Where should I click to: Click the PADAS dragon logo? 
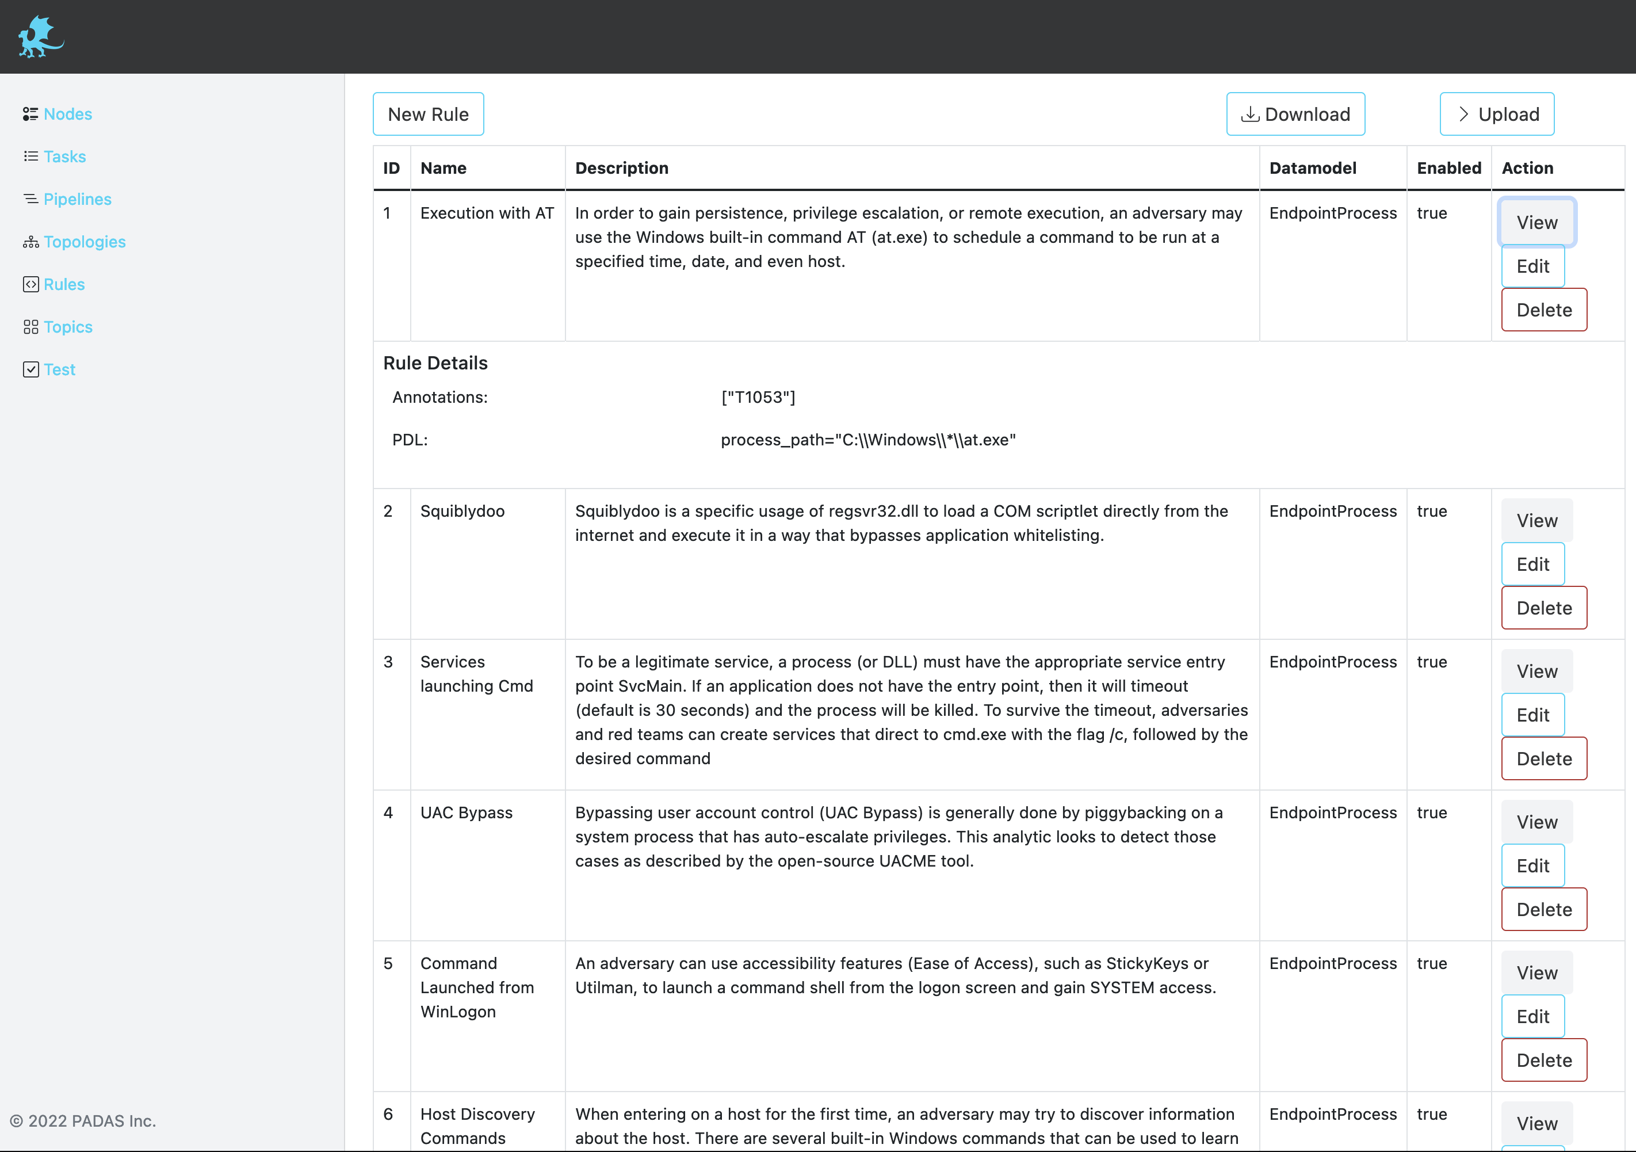[40, 37]
